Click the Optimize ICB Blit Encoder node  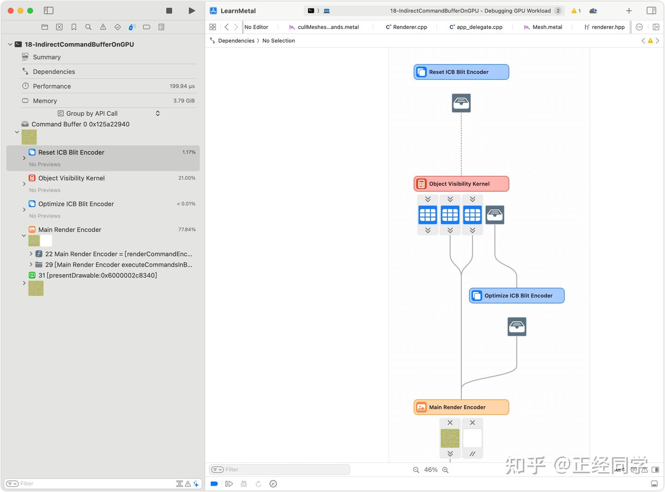pos(517,296)
